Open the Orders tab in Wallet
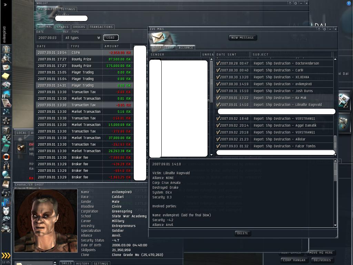This screenshot has height=265, width=353. (x=79, y=27)
